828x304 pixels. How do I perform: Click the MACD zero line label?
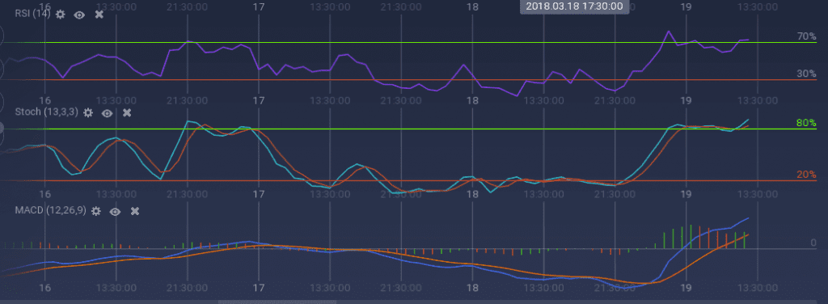click(x=813, y=243)
